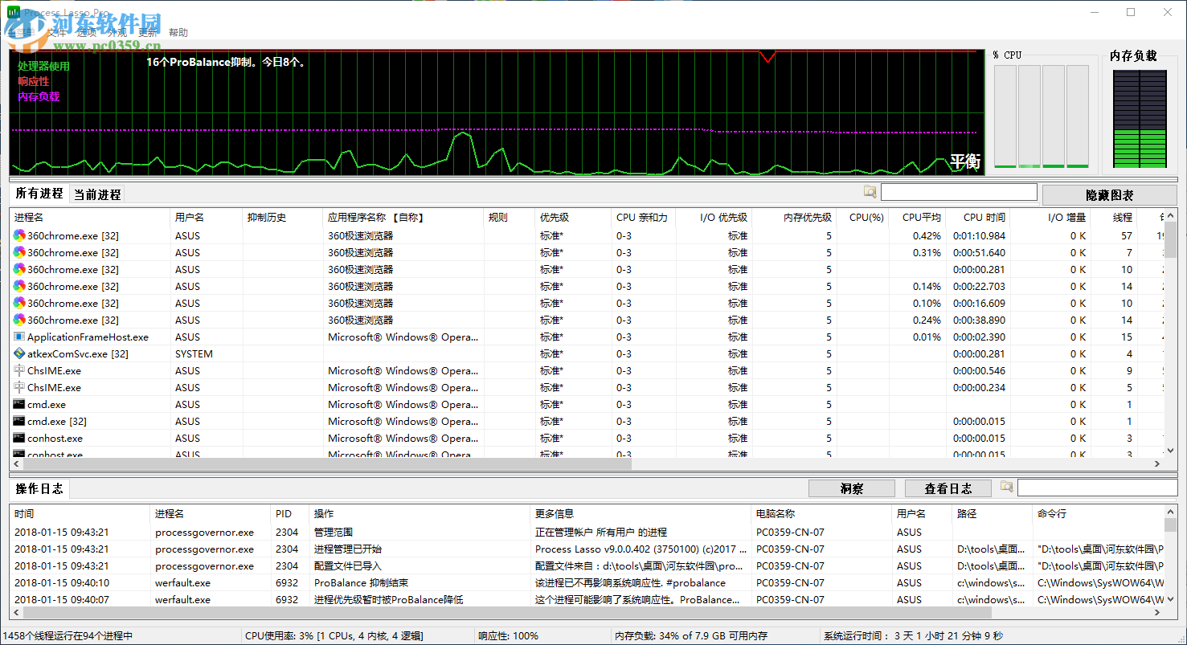Image resolution: width=1187 pixels, height=645 pixels.
Task: Click the ApplicationFrameHost.exe process icon
Action: pyautogui.click(x=19, y=337)
